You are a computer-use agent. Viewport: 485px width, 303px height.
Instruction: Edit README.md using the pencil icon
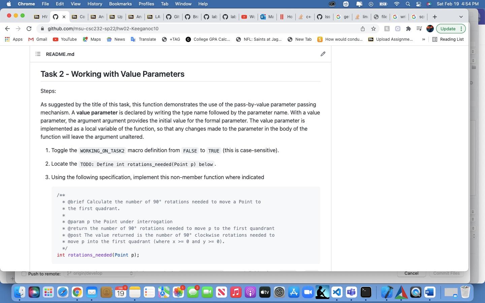click(323, 54)
